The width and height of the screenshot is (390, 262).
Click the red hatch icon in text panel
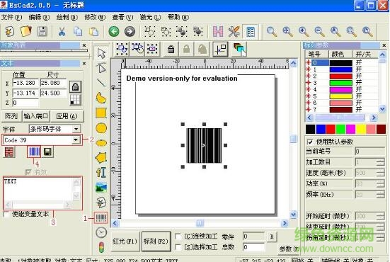click(x=9, y=152)
